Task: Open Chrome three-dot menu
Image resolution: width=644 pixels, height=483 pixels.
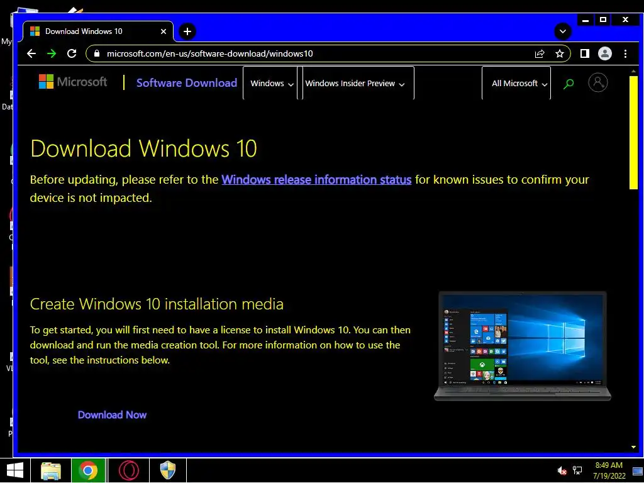Action: point(625,54)
